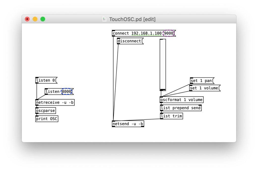This screenshot has height=171, width=258.
Task: Select the oscparse object
Action: click(45, 111)
